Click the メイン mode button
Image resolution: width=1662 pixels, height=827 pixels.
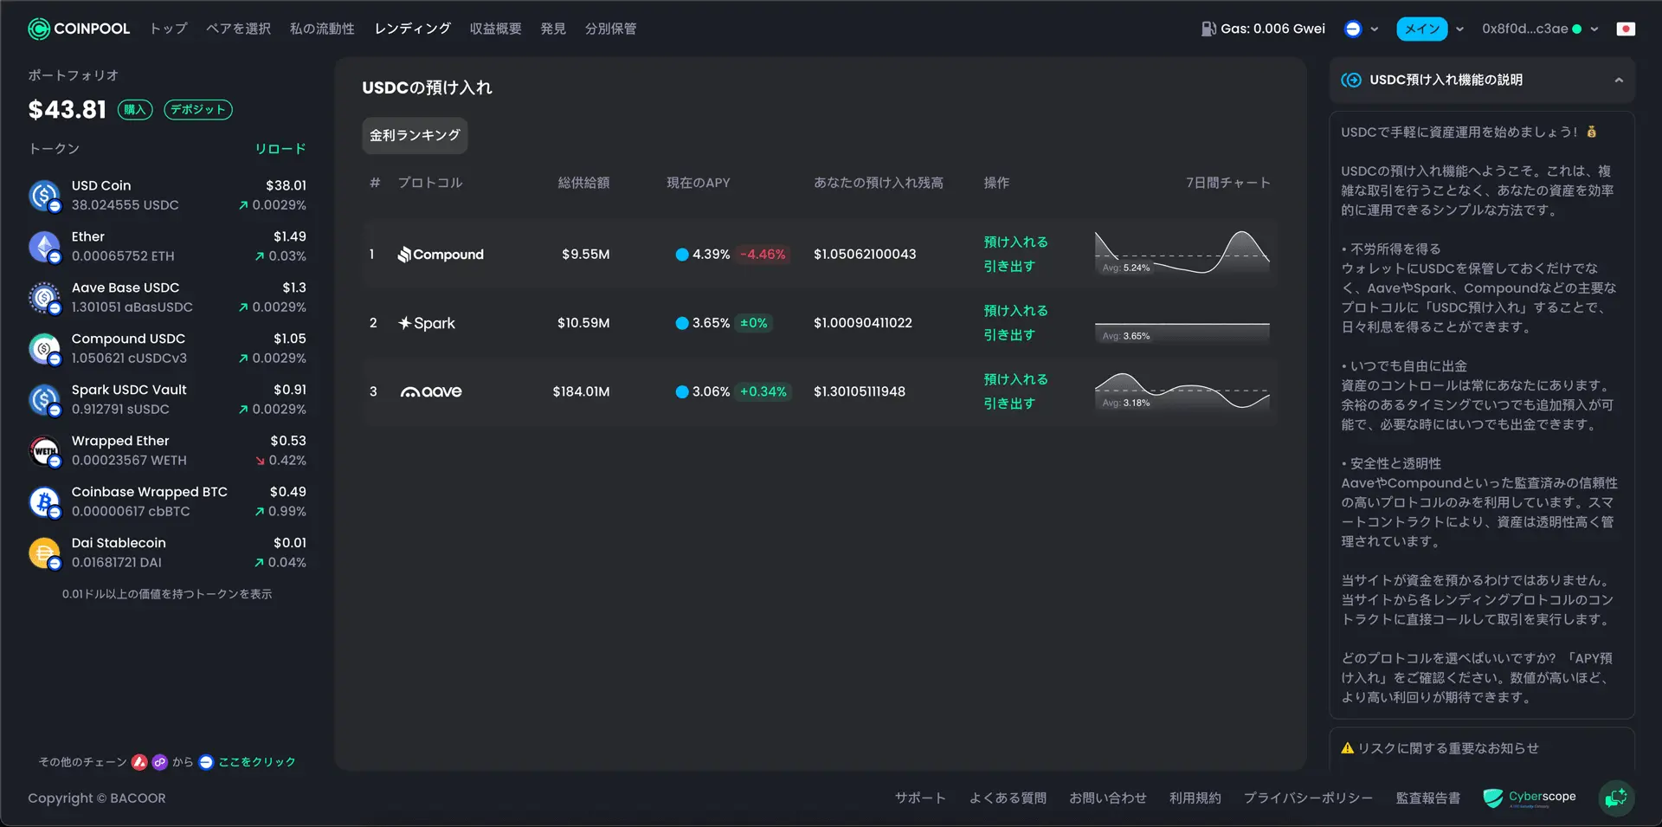[x=1422, y=29]
